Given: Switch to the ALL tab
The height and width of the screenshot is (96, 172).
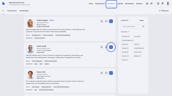Looking at the screenshot, I should tap(3, 11).
